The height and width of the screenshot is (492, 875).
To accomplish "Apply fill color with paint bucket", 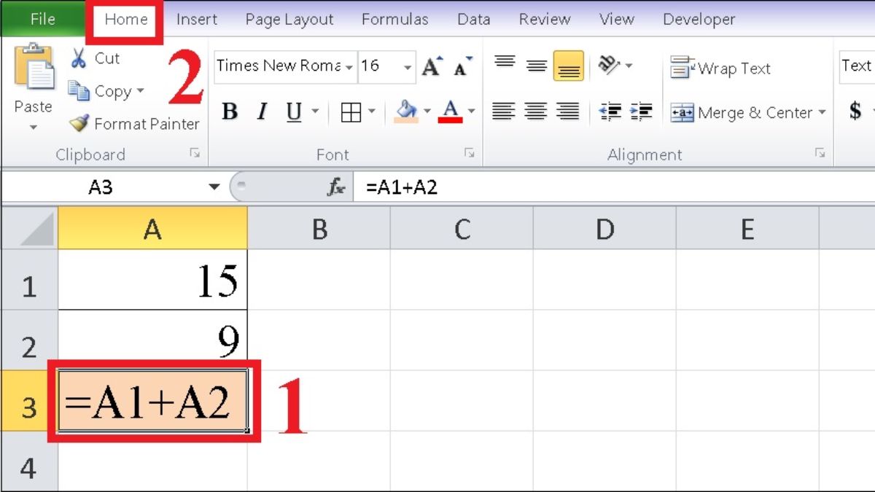I will pyautogui.click(x=406, y=112).
